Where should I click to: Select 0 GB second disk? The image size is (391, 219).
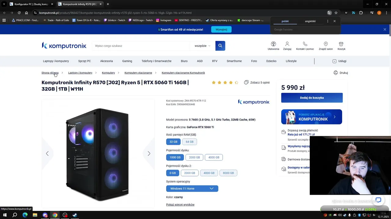point(173,173)
